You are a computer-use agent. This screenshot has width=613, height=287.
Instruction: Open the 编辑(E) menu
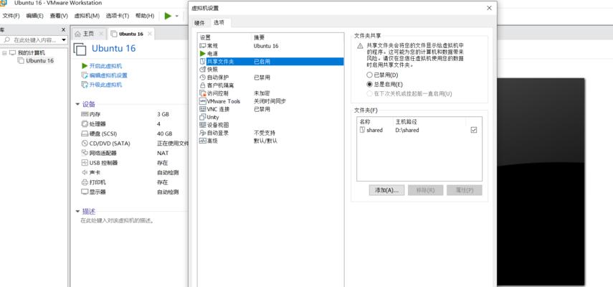[x=34, y=16]
